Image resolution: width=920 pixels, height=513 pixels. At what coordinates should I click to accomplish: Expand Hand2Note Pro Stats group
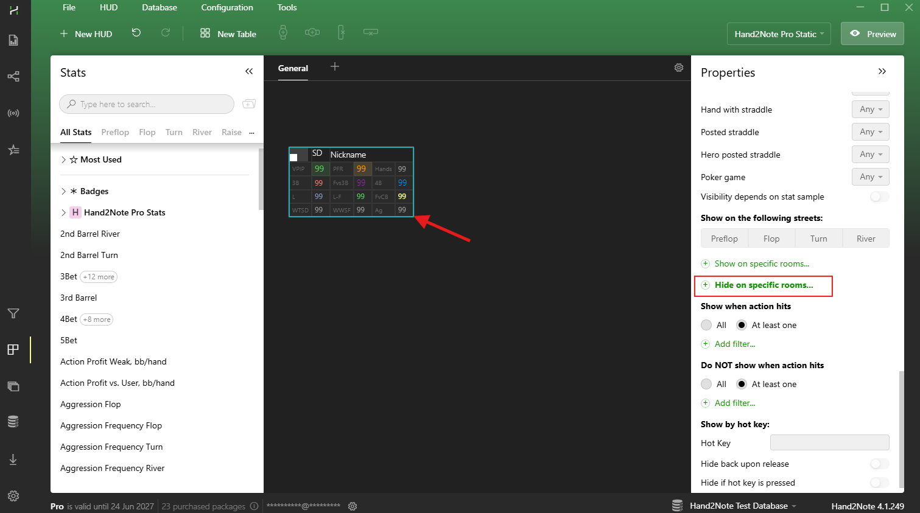64,212
